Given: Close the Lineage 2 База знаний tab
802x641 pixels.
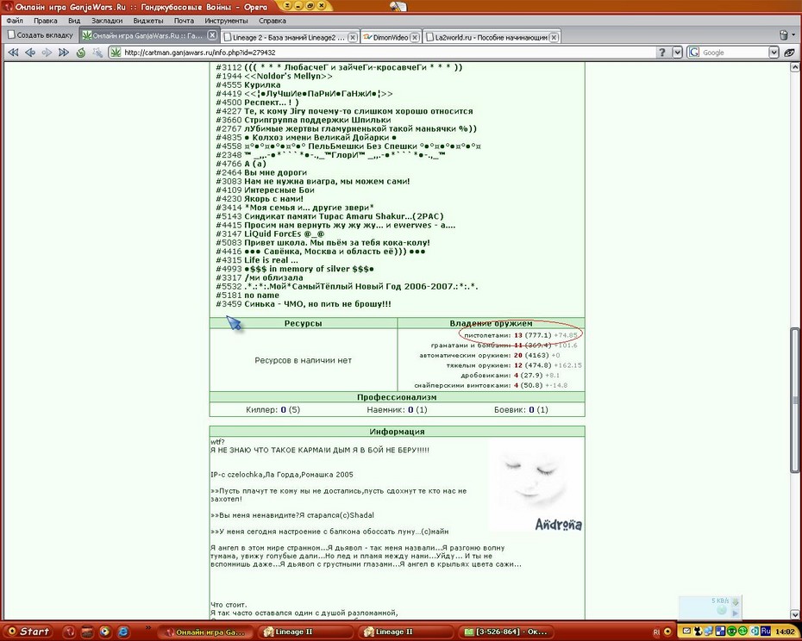Looking at the screenshot, I should (353, 37).
